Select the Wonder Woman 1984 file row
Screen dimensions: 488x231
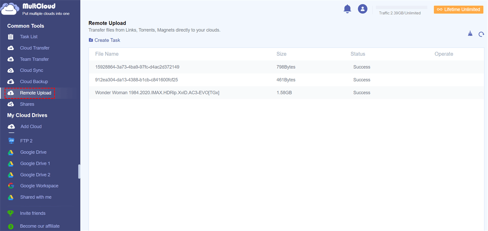(157, 93)
